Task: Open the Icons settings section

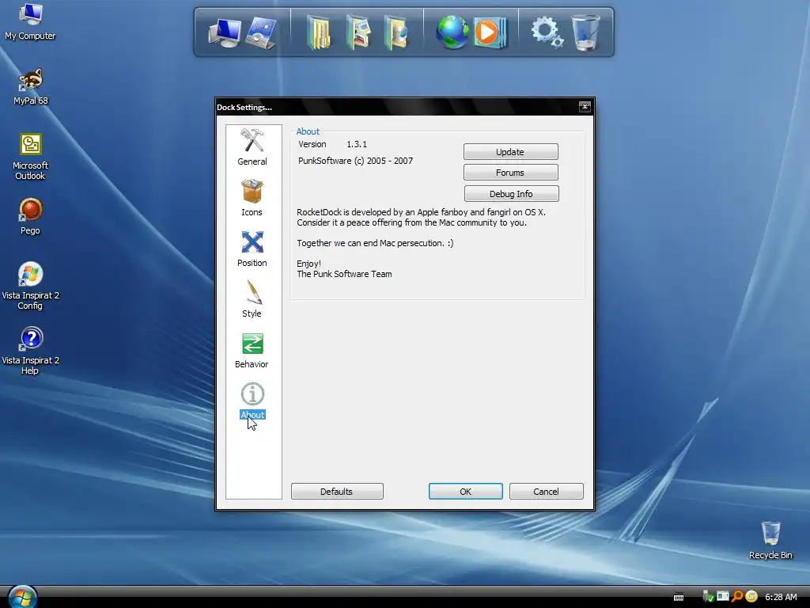Action: click(252, 198)
